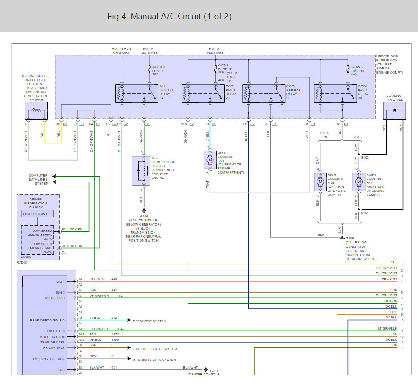
Task: Click the 'LOW COOLANT' box
Action: tap(37, 214)
